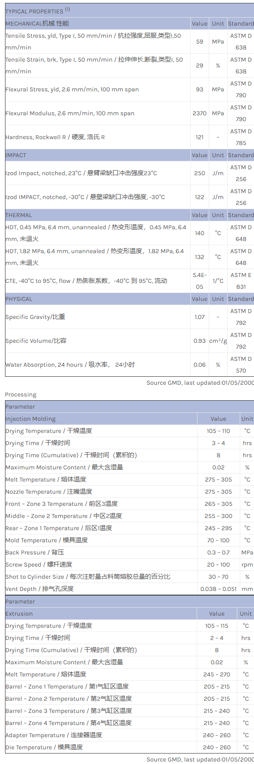The width and height of the screenshot is (254, 764).
Task: Click the CTE value 5.4E-05
Action: pos(200,281)
